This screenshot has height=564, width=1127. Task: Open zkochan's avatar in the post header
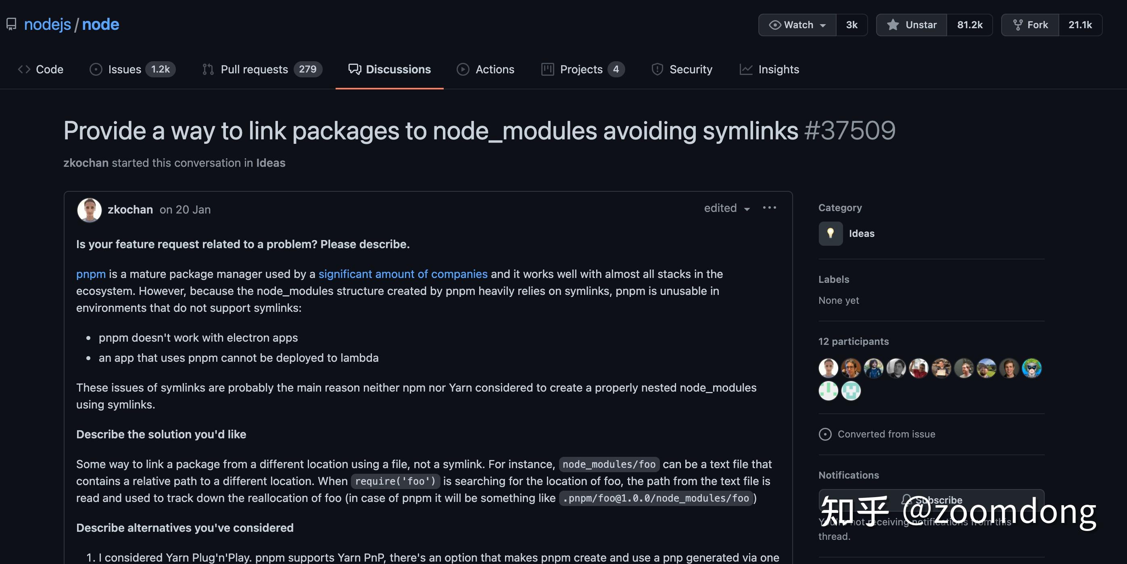(x=89, y=210)
